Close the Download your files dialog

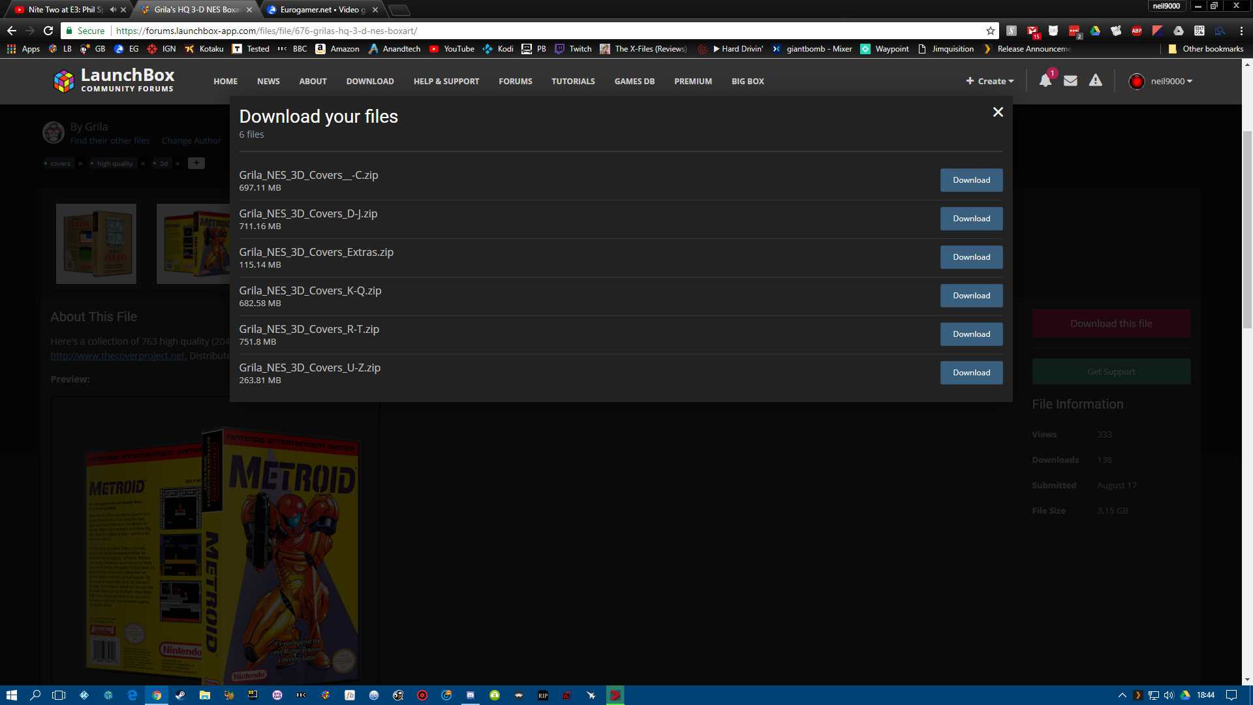998,112
